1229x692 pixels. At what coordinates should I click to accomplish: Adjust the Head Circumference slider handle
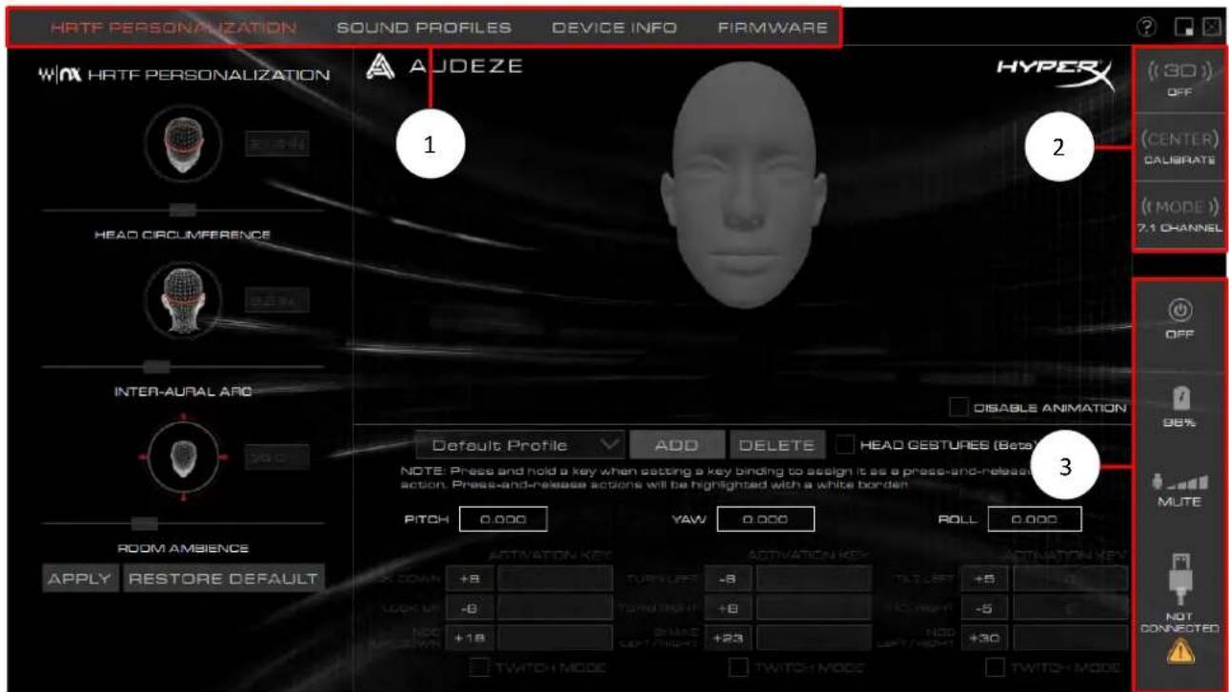183,209
